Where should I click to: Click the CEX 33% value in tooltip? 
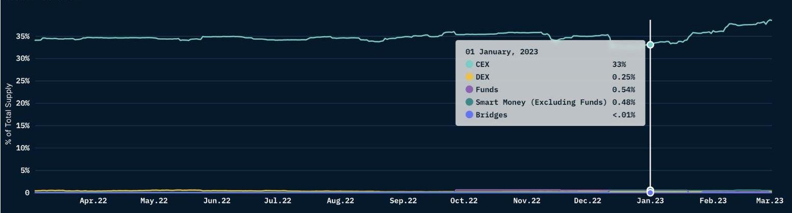(619, 65)
